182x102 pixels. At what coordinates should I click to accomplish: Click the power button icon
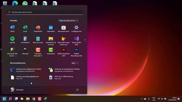click(77, 90)
